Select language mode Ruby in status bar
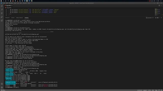Image resolution: width=163 pixels, height=91 pixels. tap(156, 90)
